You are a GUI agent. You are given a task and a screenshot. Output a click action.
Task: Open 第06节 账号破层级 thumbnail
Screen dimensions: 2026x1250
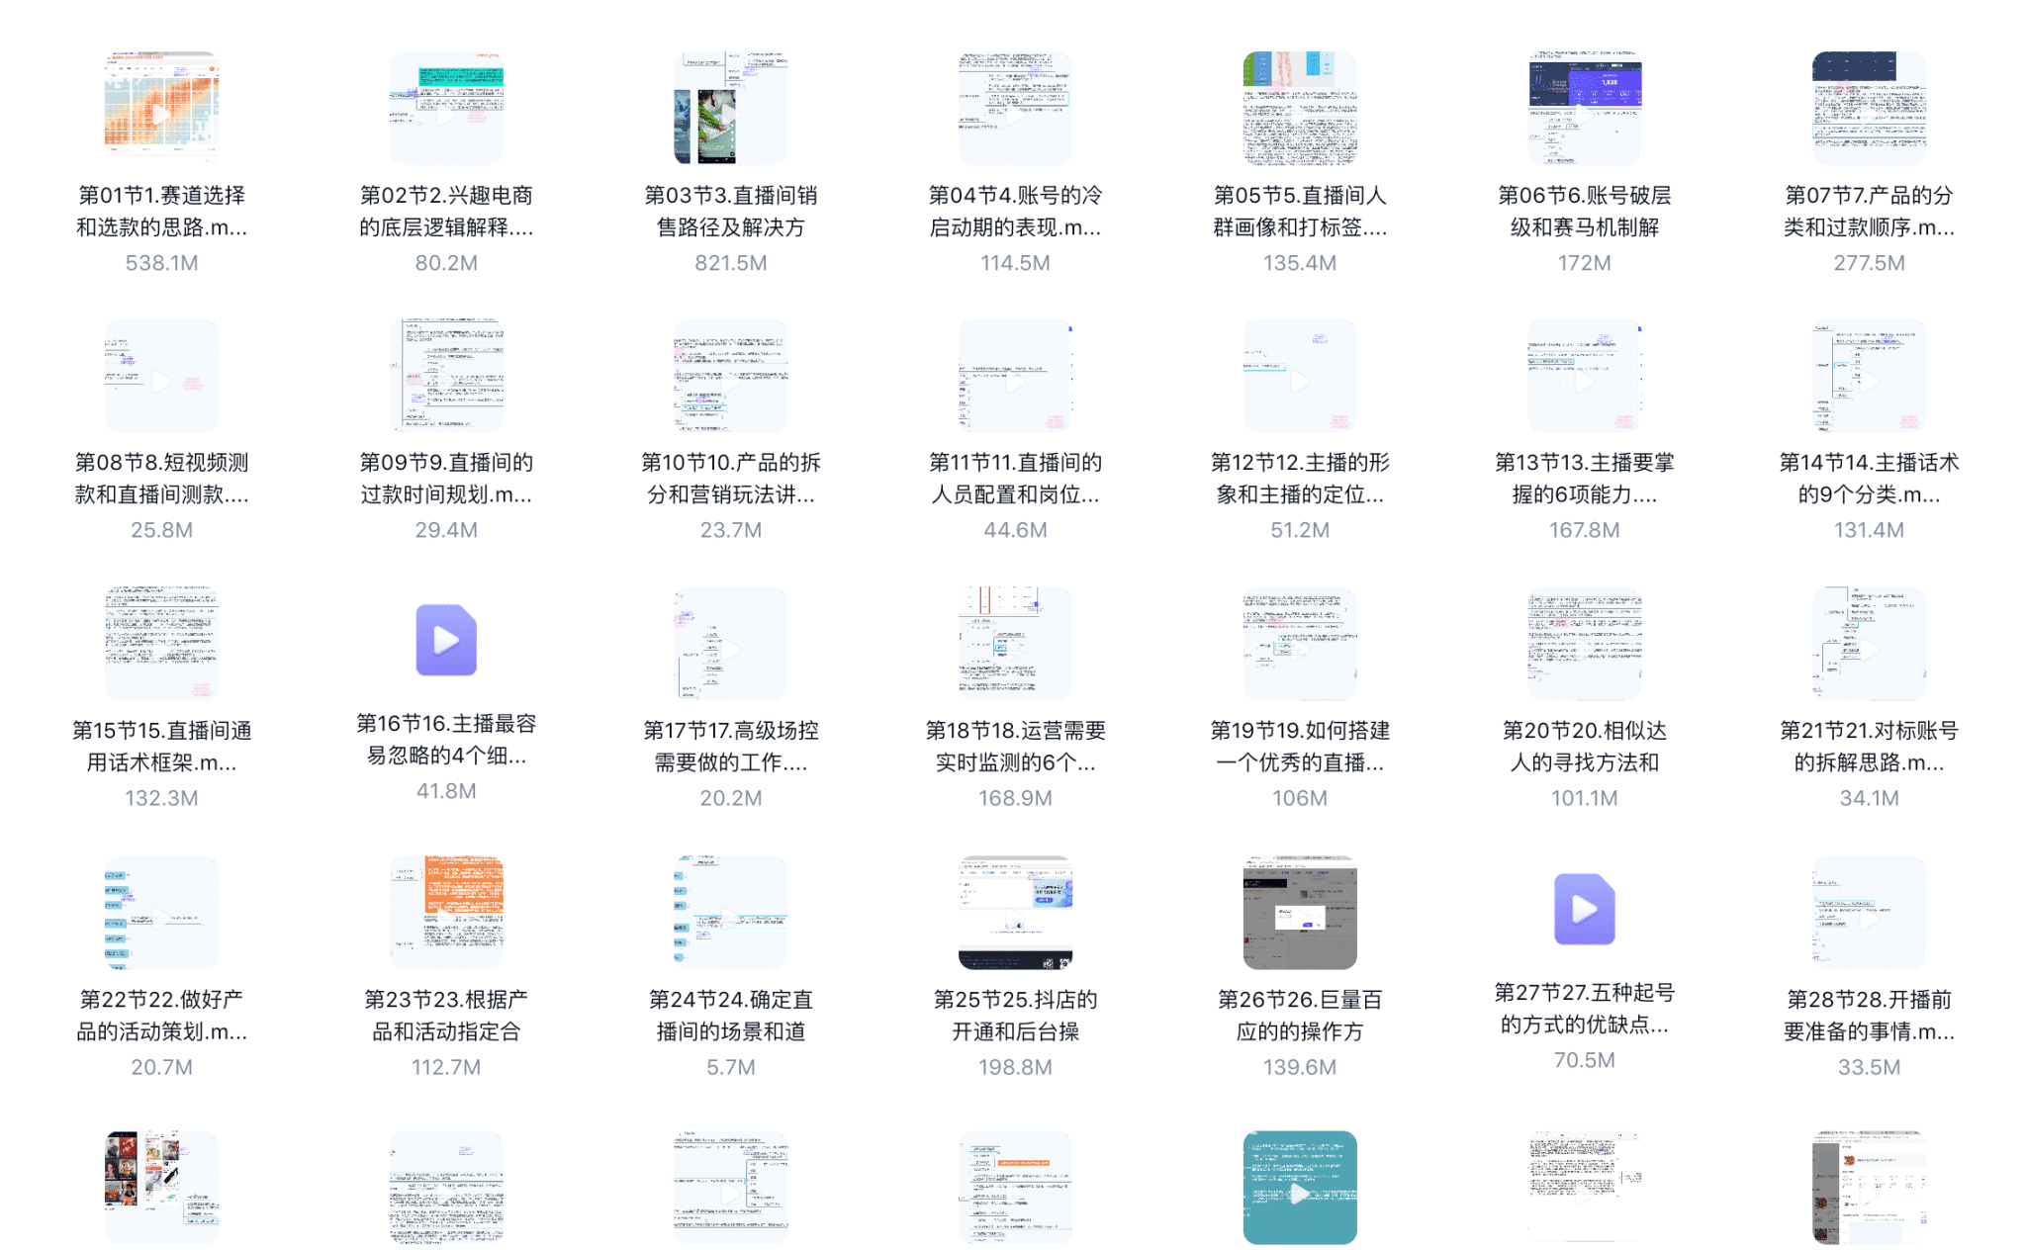click(x=1584, y=108)
